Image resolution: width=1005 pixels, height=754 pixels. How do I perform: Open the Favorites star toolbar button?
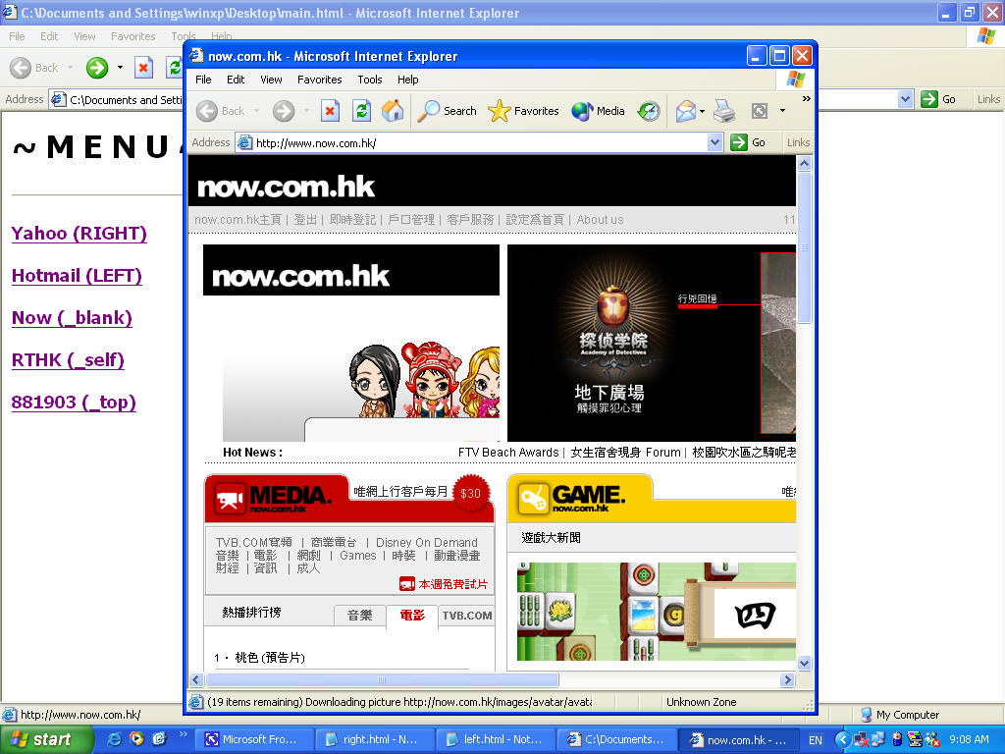click(x=523, y=111)
